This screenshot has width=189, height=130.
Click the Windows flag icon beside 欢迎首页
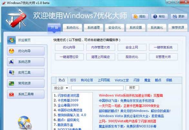tap(12, 40)
